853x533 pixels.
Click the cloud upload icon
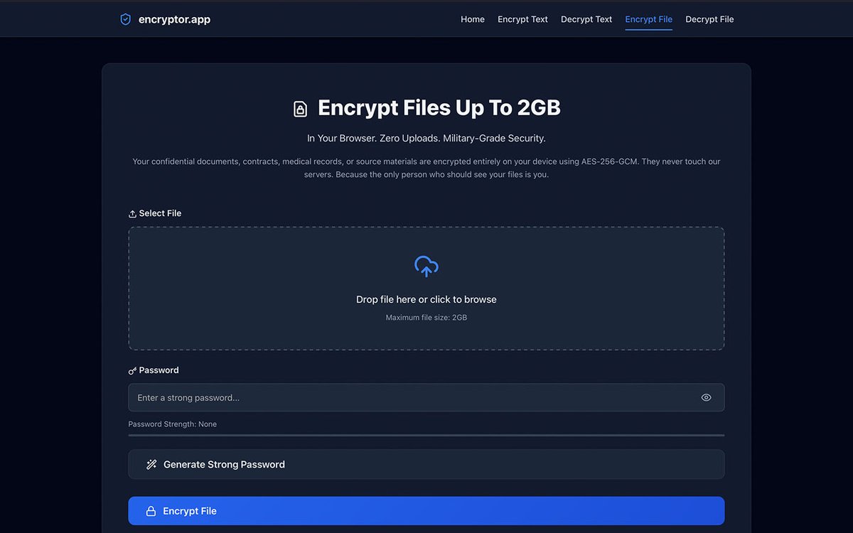point(426,266)
